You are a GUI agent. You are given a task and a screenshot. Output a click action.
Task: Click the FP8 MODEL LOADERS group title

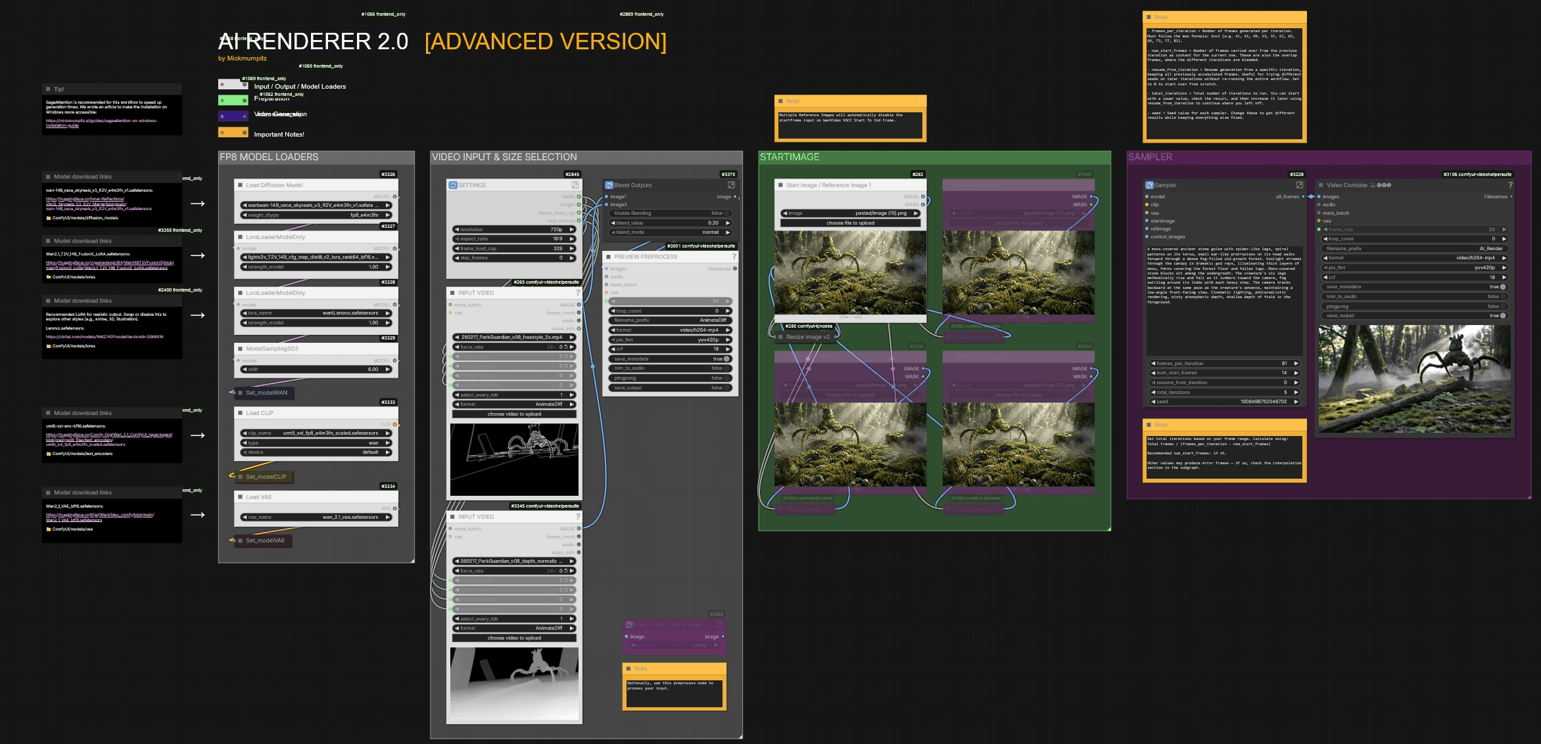click(x=269, y=157)
